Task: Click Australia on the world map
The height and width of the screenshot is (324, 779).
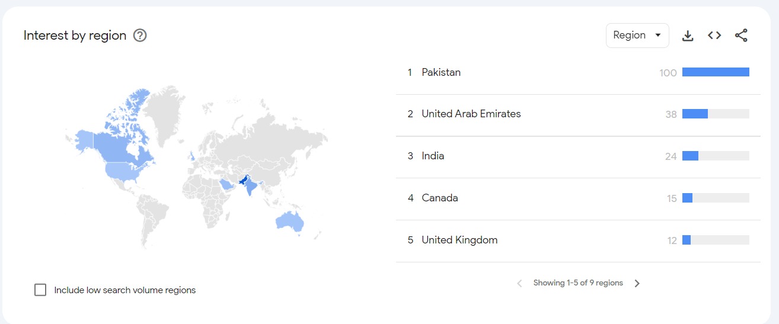Action: click(x=289, y=222)
